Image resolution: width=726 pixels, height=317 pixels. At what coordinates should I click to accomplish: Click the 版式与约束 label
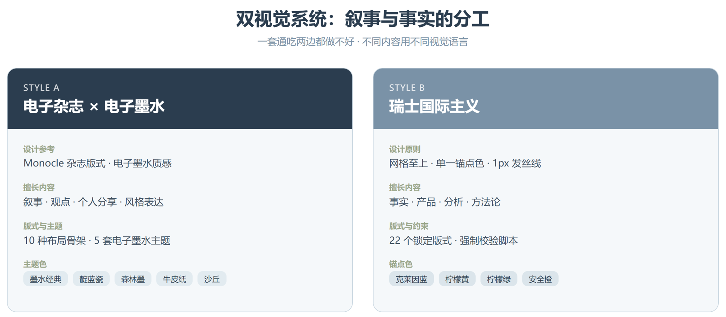pos(409,226)
